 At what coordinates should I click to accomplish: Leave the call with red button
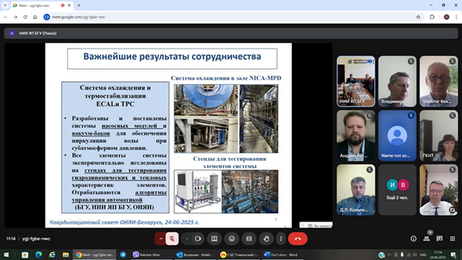click(x=297, y=238)
